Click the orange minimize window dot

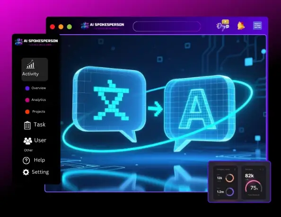pyautogui.click(x=61, y=27)
